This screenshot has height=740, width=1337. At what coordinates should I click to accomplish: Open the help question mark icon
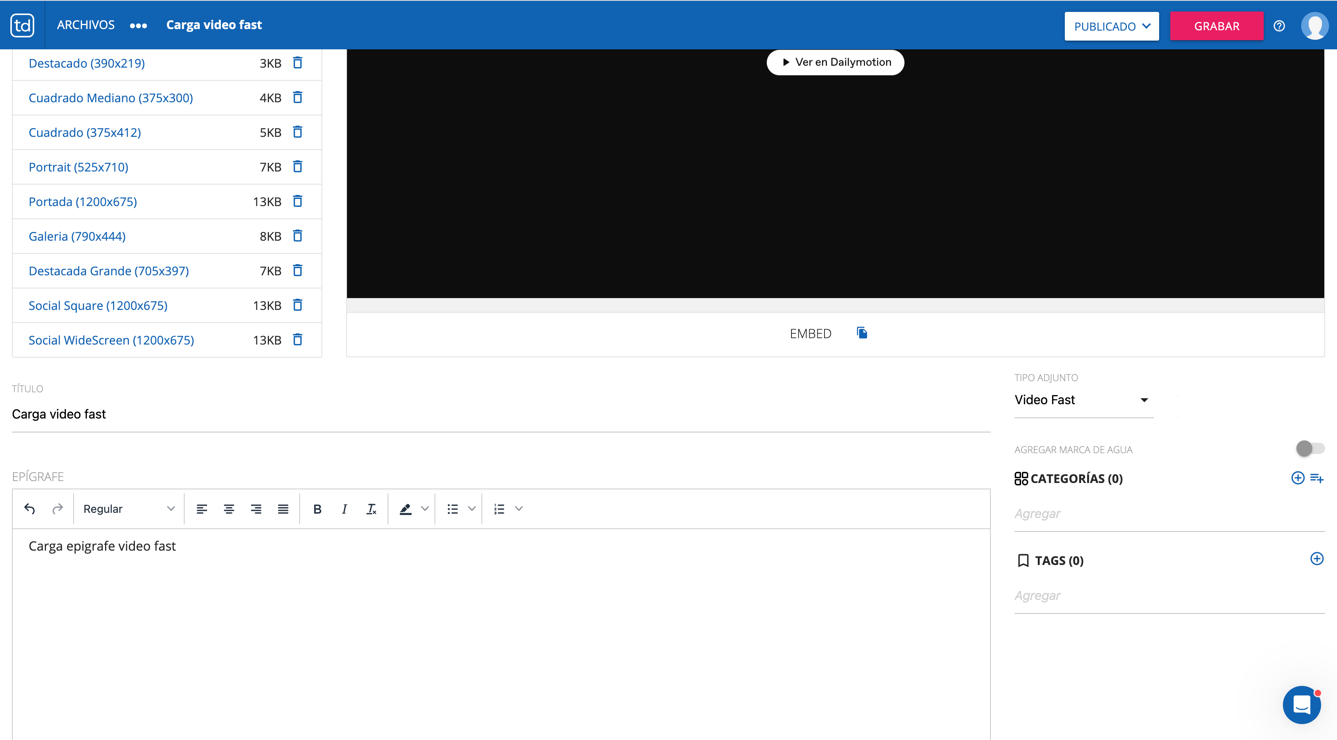pos(1279,26)
